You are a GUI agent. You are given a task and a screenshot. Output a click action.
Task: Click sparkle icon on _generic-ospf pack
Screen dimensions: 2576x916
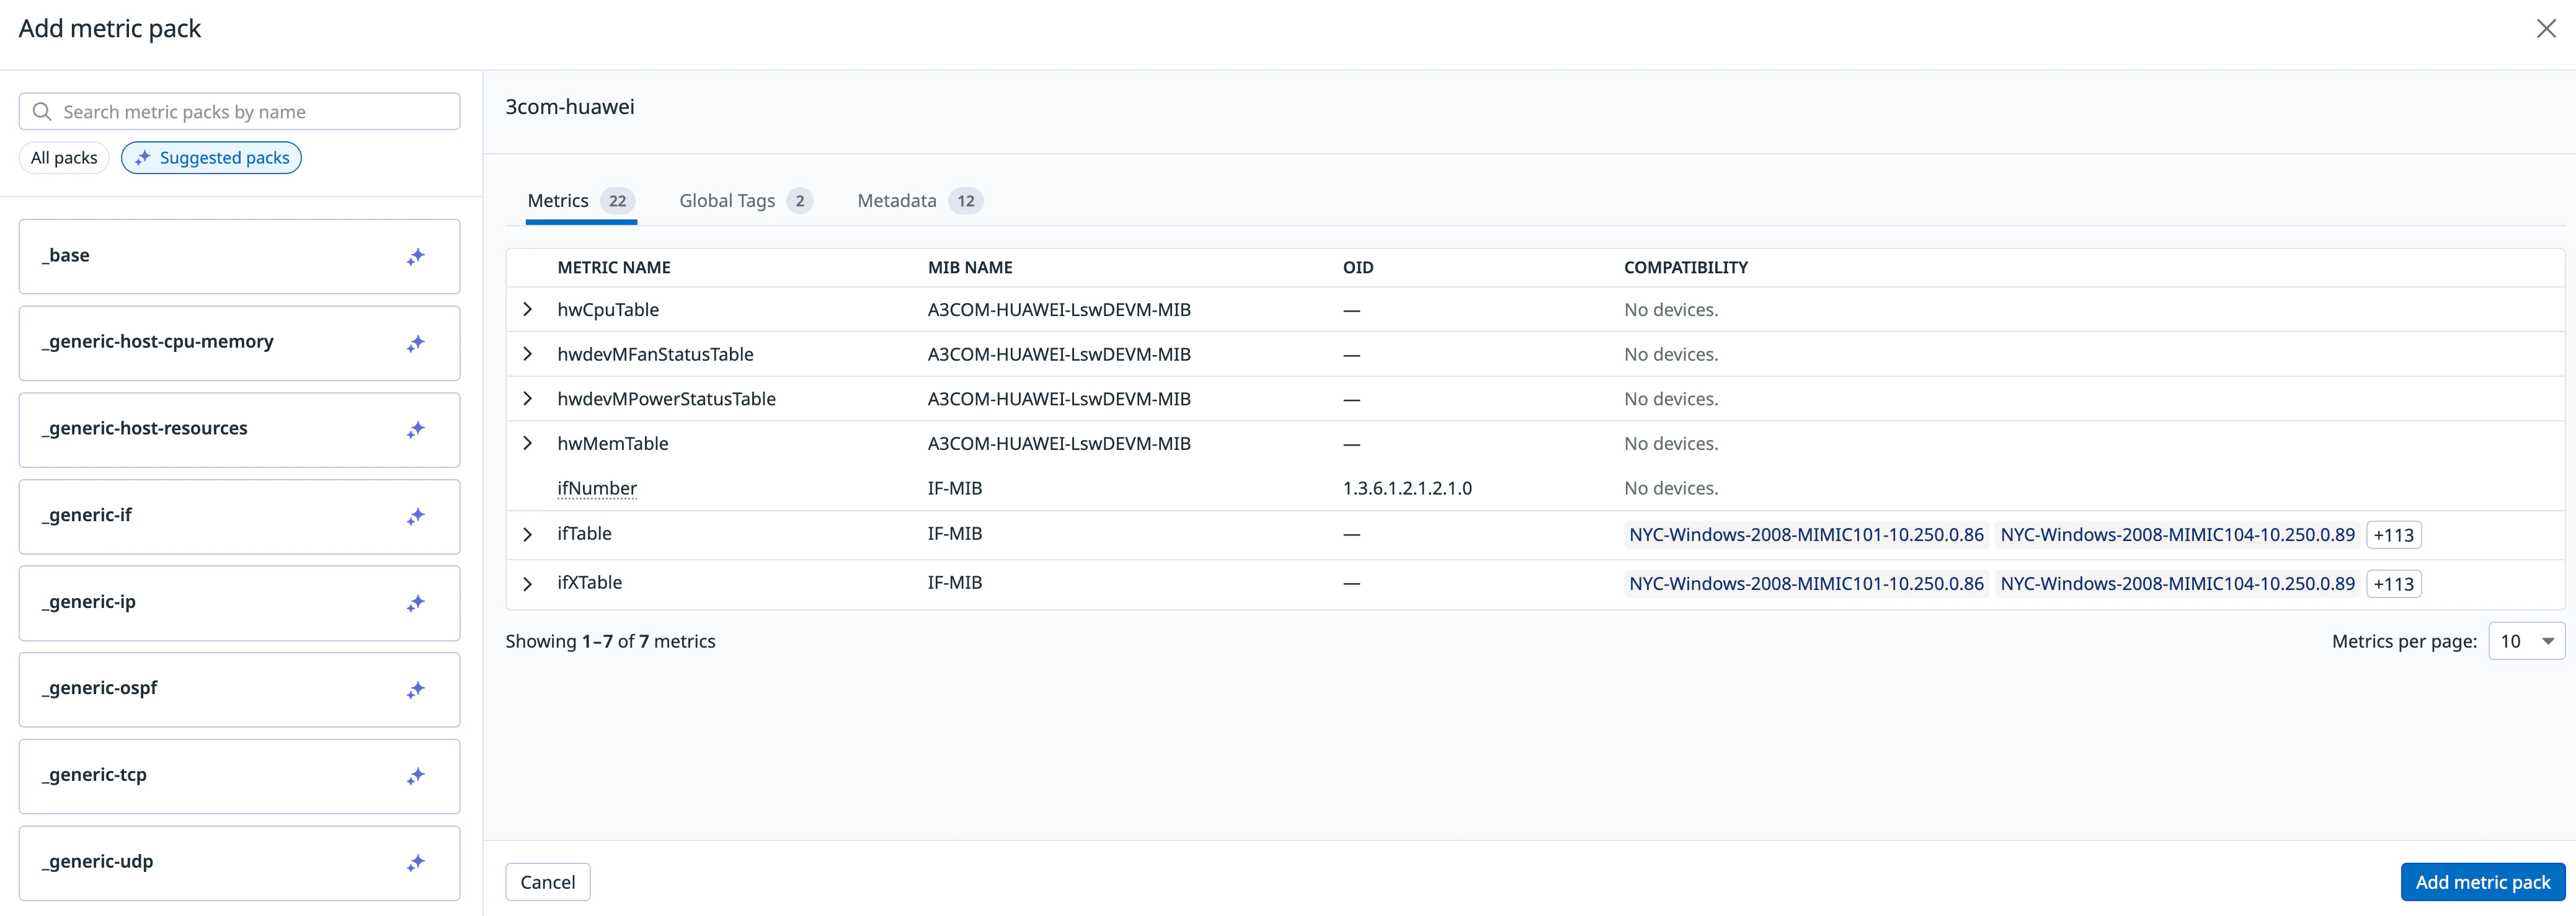pos(415,689)
